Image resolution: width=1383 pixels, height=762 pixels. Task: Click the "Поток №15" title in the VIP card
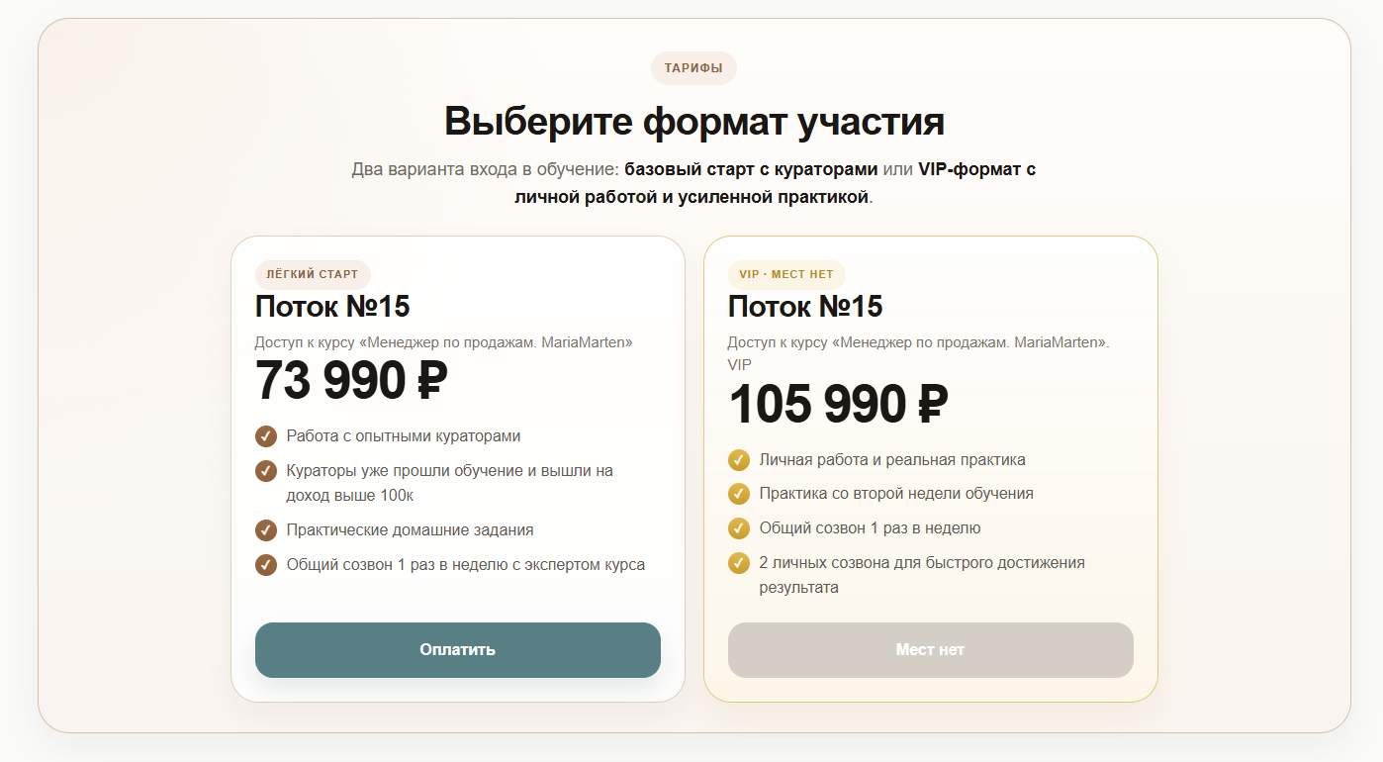[805, 307]
